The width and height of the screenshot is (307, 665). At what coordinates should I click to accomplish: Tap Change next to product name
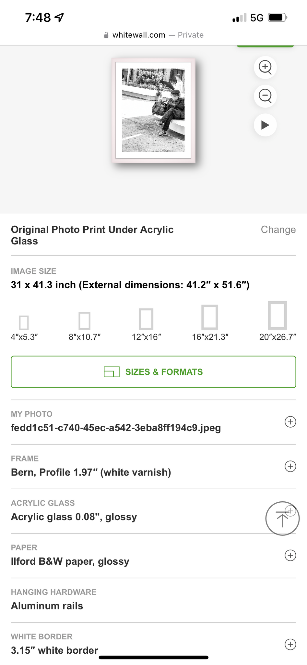(x=278, y=230)
